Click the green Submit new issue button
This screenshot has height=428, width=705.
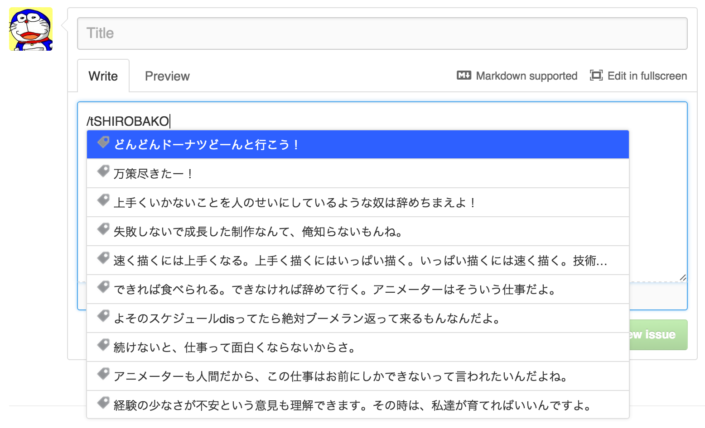(x=658, y=335)
